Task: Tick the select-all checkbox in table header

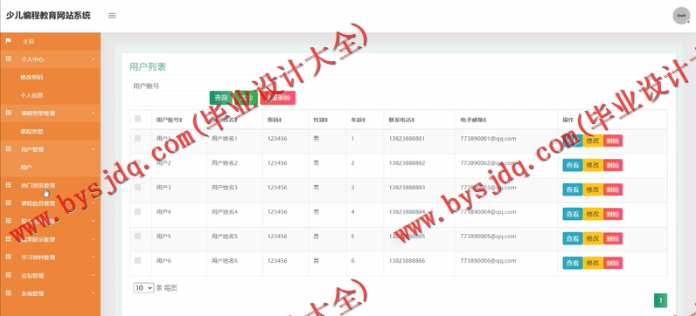Action: point(137,119)
